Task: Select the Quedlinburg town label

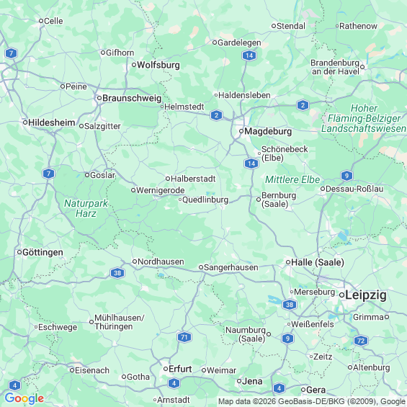Action: pyautogui.click(x=205, y=200)
